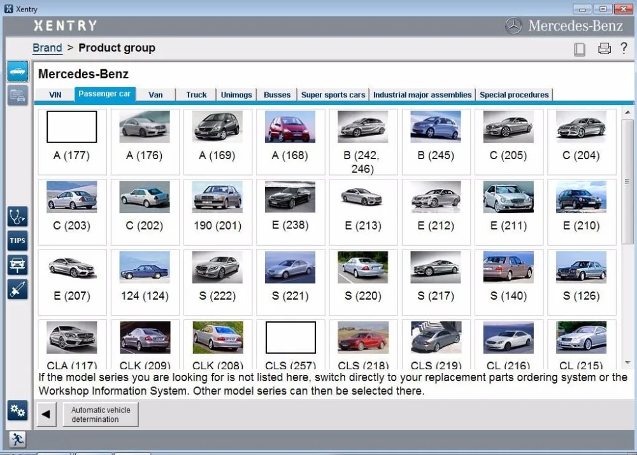Click the scrollbar up arrow

tap(627, 112)
